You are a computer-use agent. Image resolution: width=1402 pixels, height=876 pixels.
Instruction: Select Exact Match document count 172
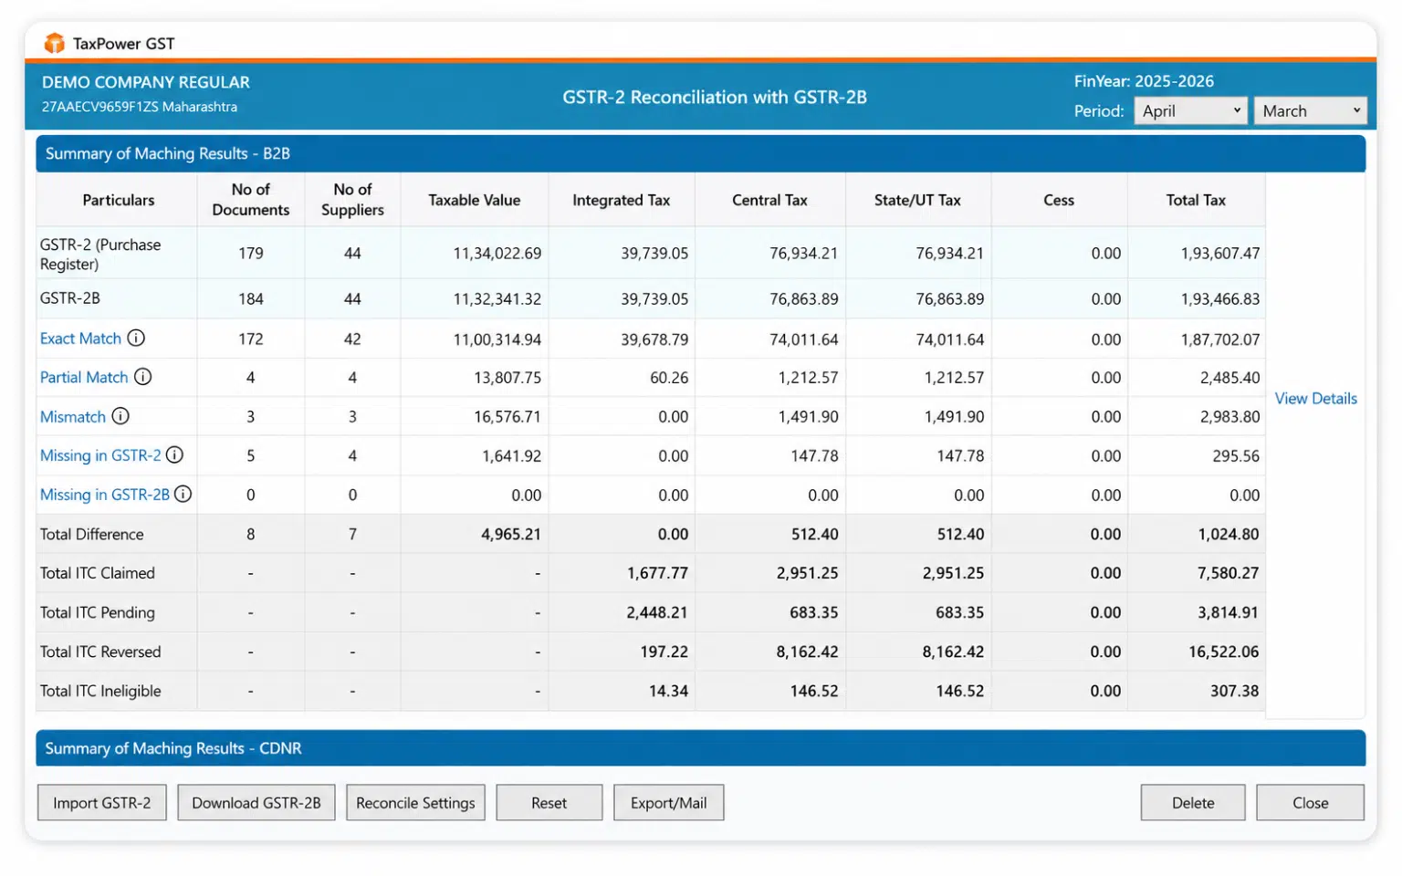251,339
